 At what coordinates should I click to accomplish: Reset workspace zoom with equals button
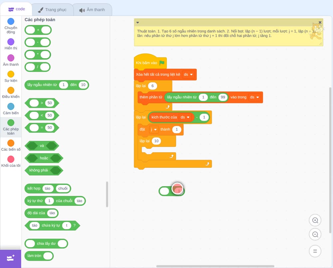click(315, 251)
